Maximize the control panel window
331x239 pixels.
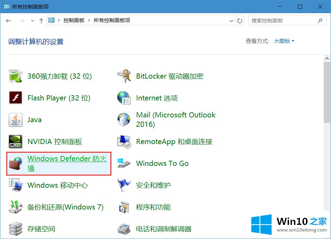[x=300, y=7]
